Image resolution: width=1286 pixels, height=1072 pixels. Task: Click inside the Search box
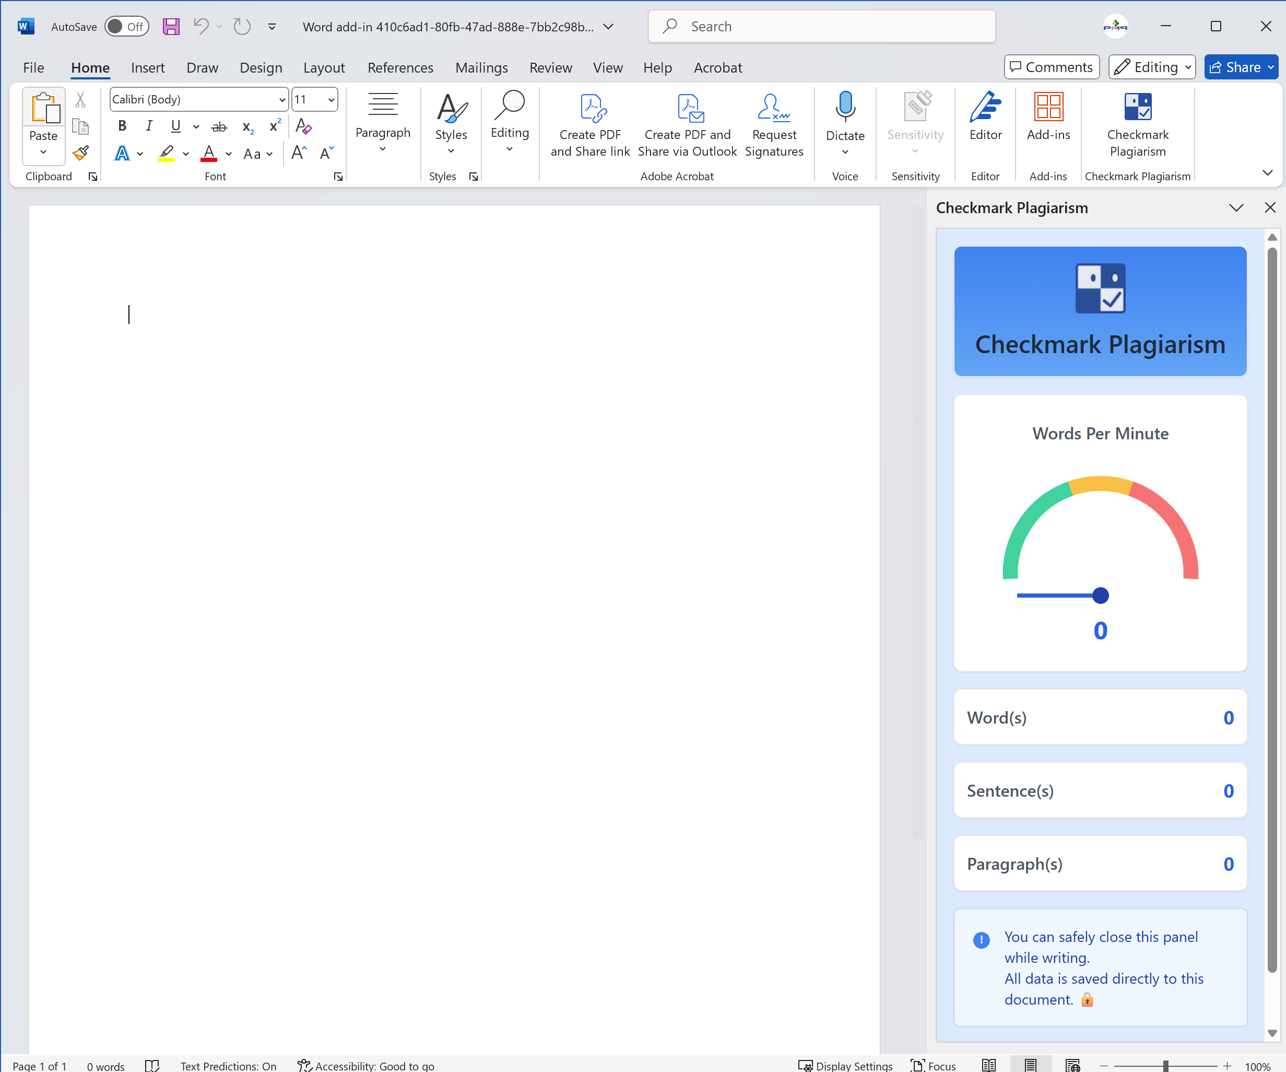click(821, 26)
